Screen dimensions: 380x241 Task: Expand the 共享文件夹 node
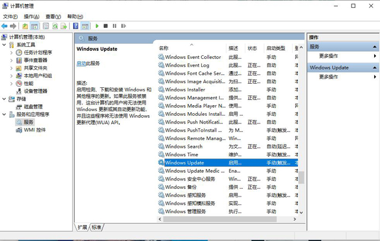(11, 68)
